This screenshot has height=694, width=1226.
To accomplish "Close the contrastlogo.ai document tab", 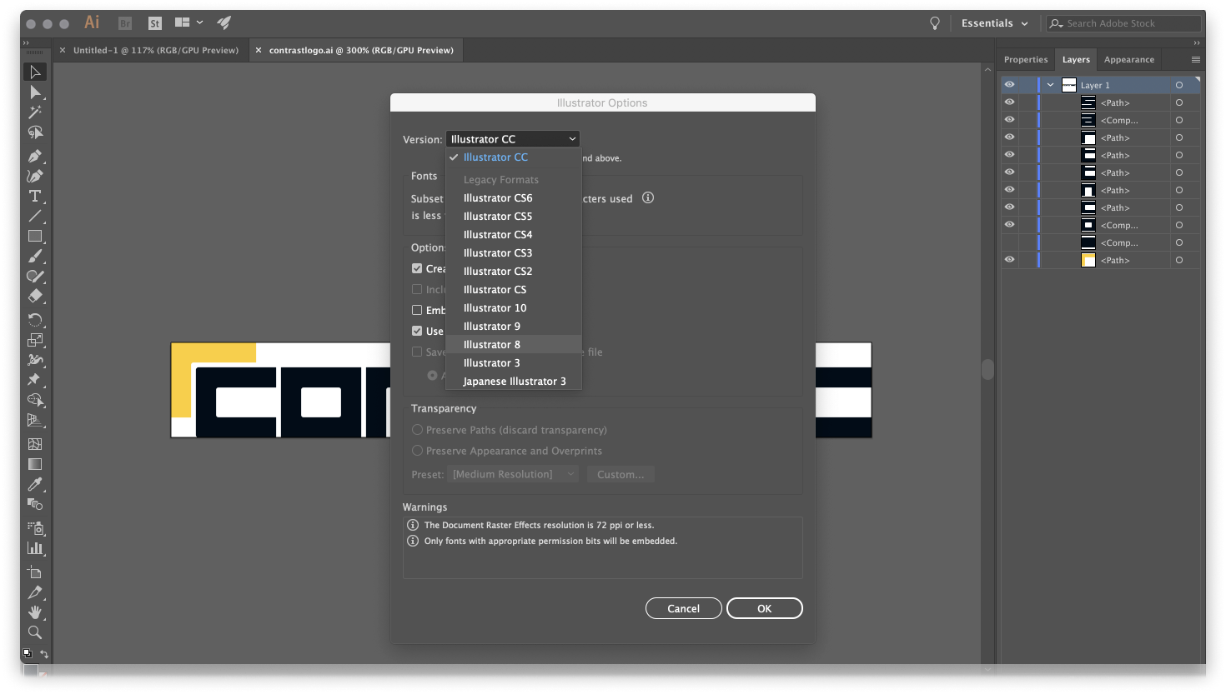I will click(259, 50).
